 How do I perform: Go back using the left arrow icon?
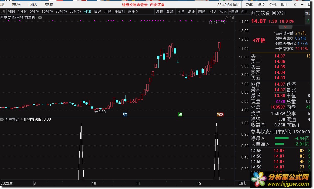(295, 5)
